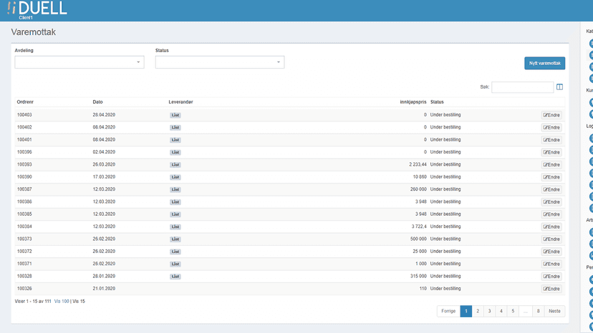The width and height of the screenshot is (593, 333).
Task: Click the Låst badge on order 100328
Action: coord(175,277)
